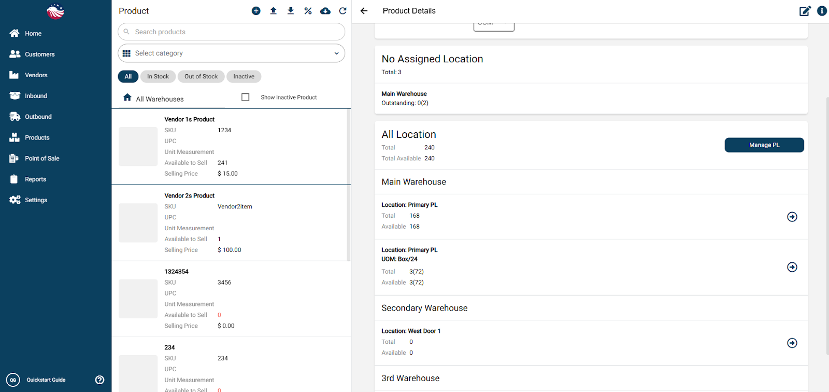
Task: Go back using the arrow icon
Action: click(364, 11)
